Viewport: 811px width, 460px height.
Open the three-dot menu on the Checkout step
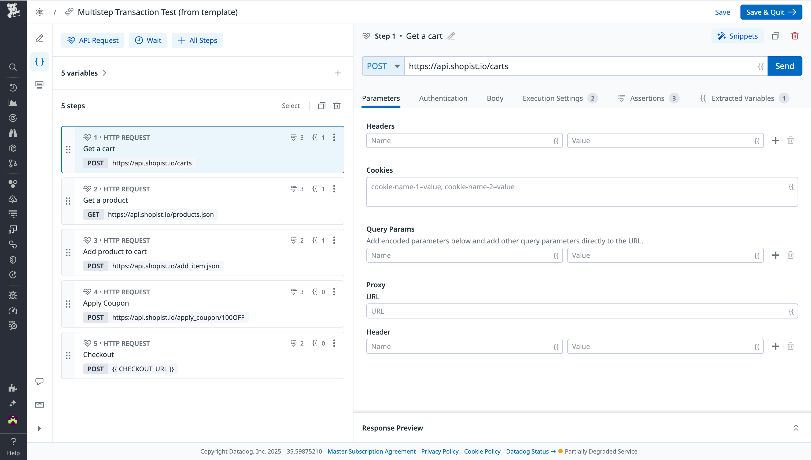334,343
